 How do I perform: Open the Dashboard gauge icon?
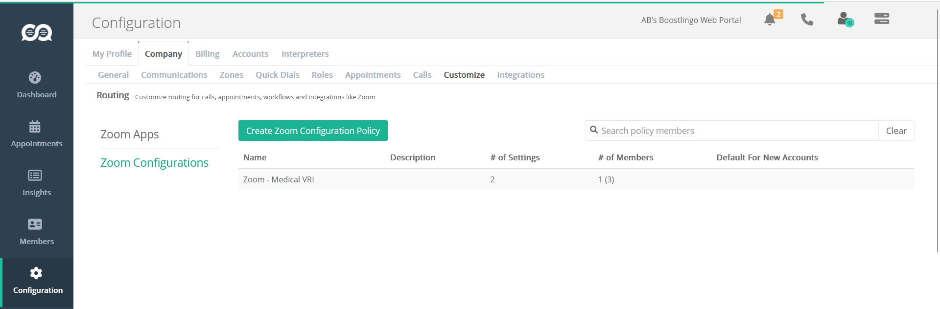[35, 77]
